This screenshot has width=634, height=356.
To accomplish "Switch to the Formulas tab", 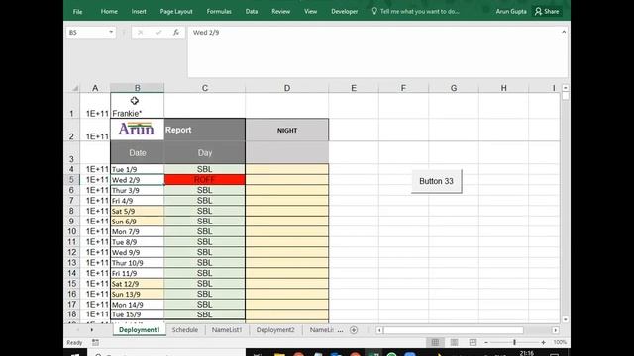I will [x=219, y=11].
